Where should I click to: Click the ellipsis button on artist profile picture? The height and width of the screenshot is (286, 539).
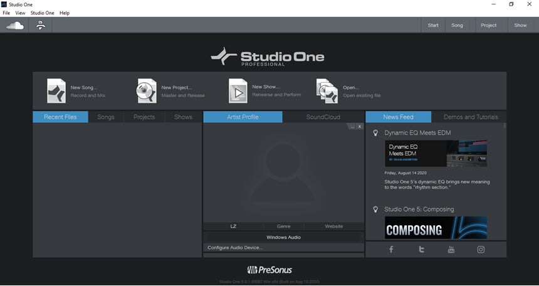coord(353,127)
